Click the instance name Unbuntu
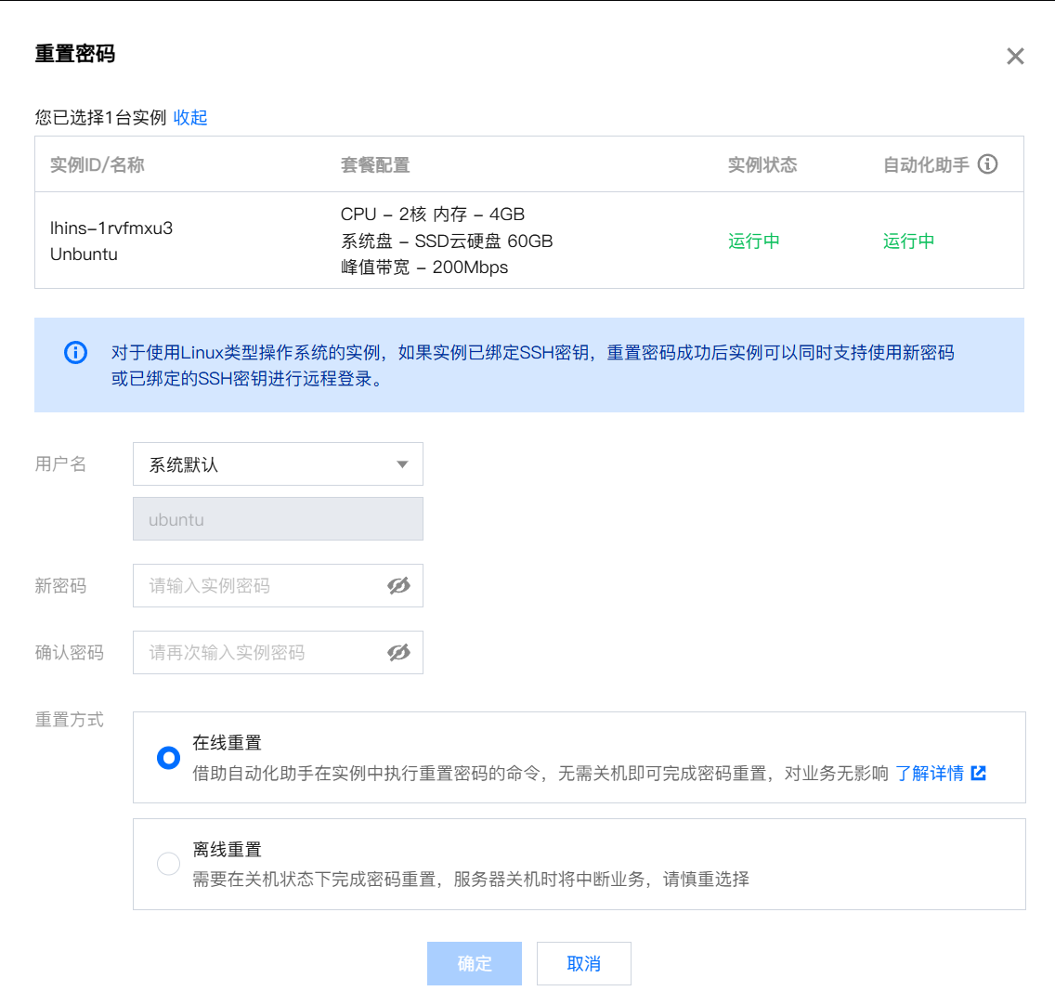 85,254
